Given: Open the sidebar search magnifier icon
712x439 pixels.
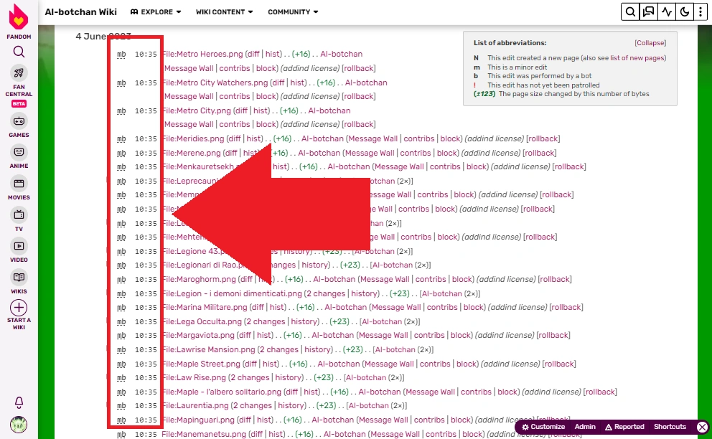Looking at the screenshot, I should coord(19,52).
